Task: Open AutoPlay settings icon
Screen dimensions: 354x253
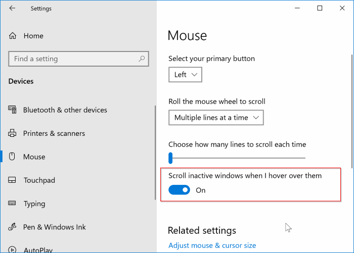Action: pos(13,249)
